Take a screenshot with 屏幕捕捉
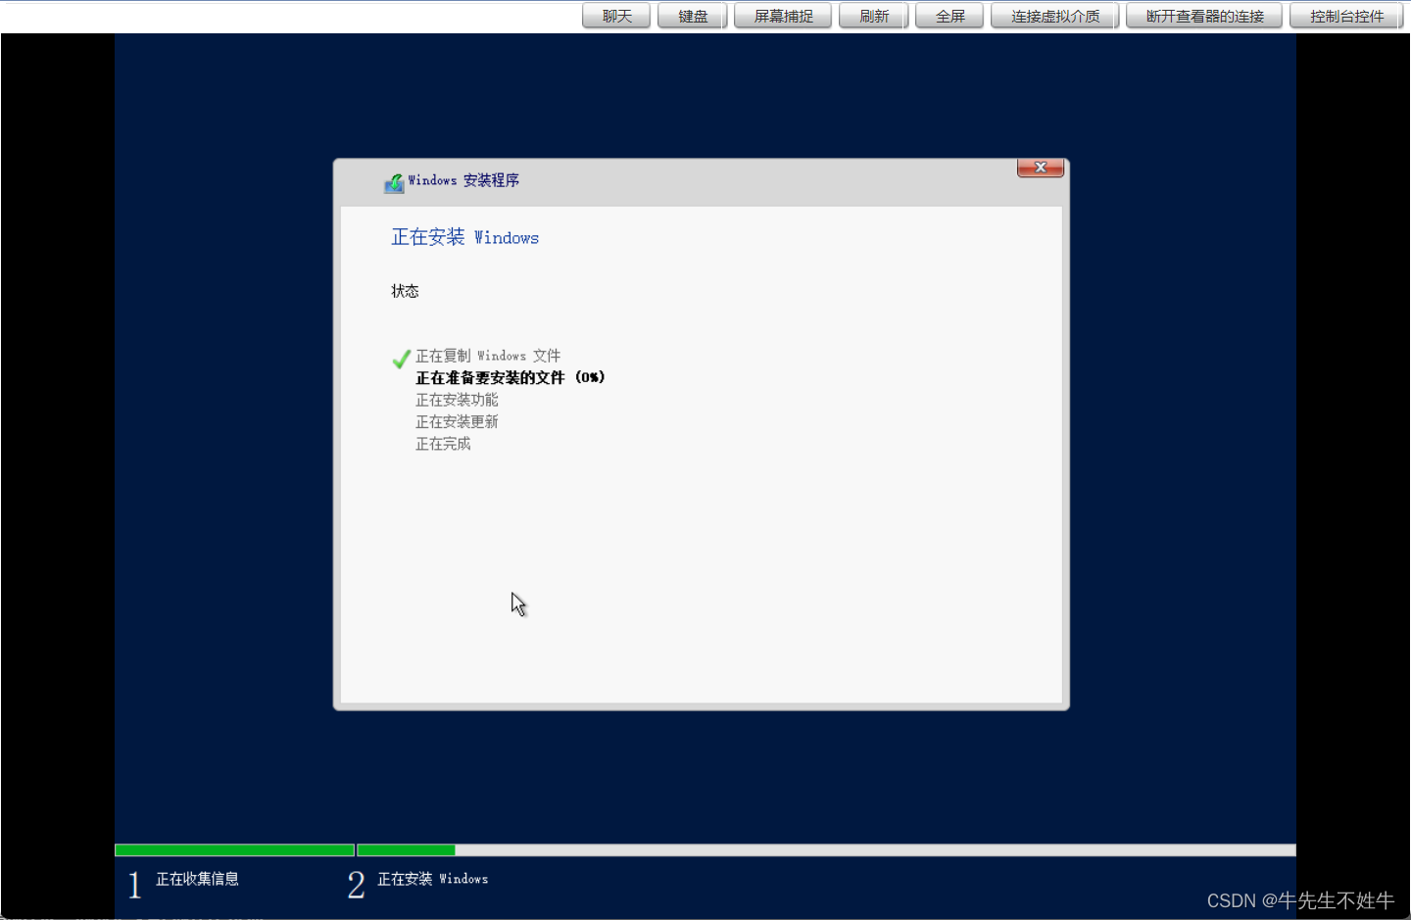 783,16
